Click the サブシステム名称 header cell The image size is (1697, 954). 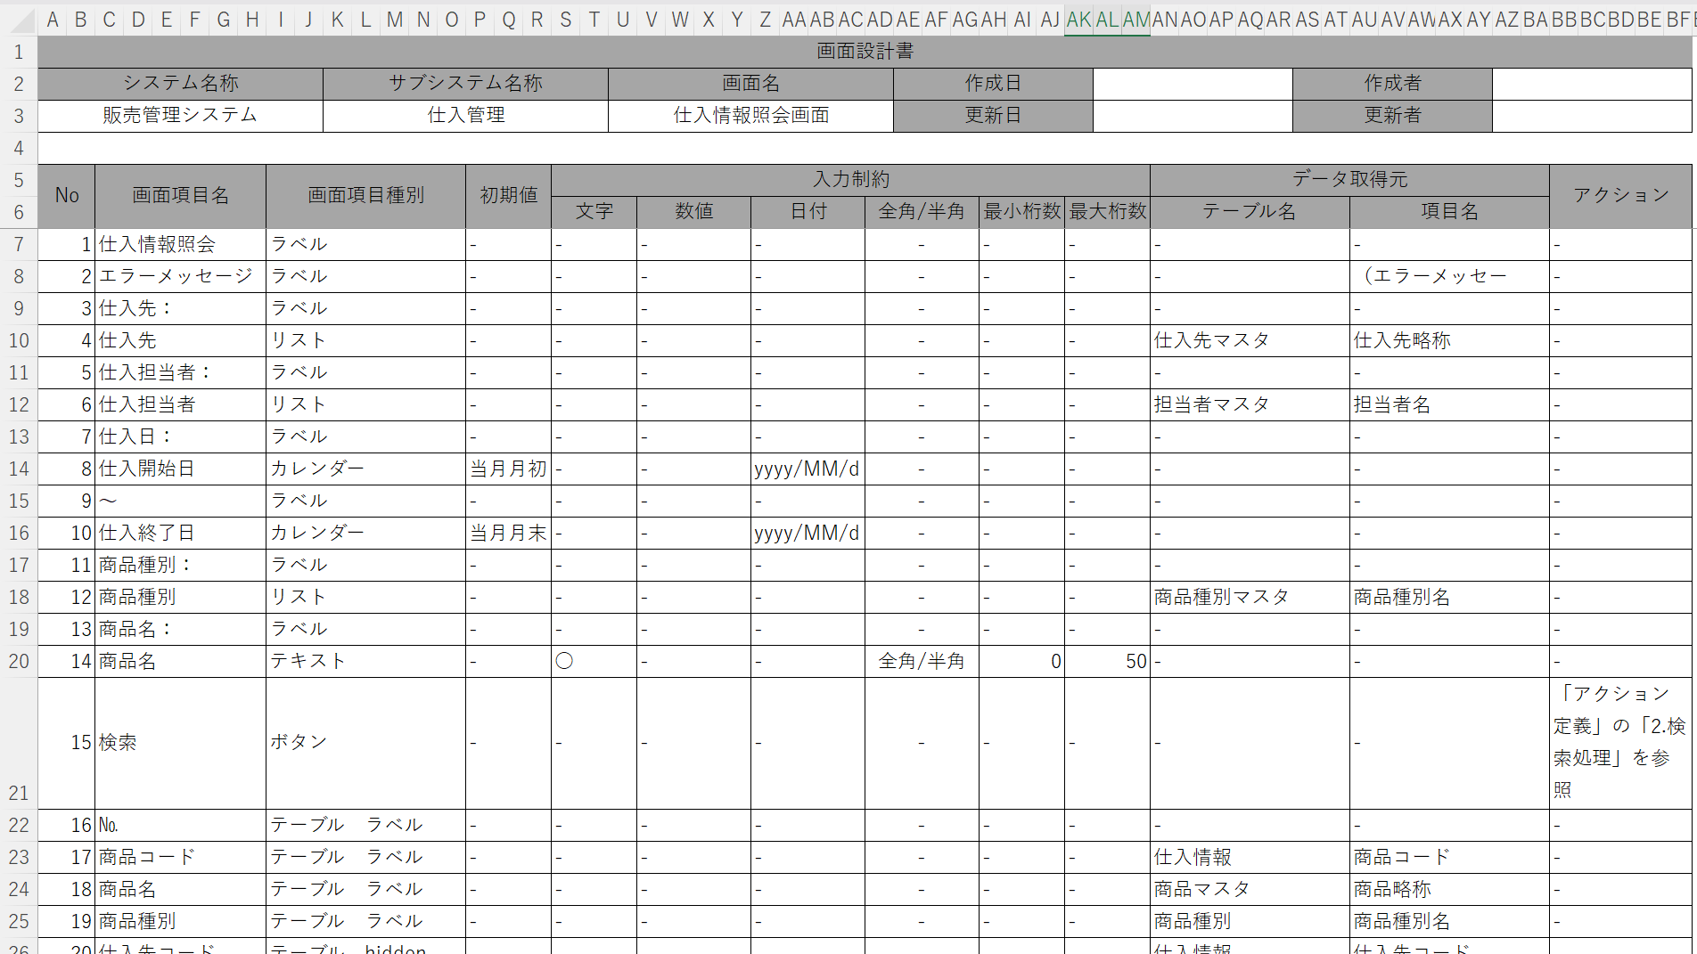coord(465,84)
